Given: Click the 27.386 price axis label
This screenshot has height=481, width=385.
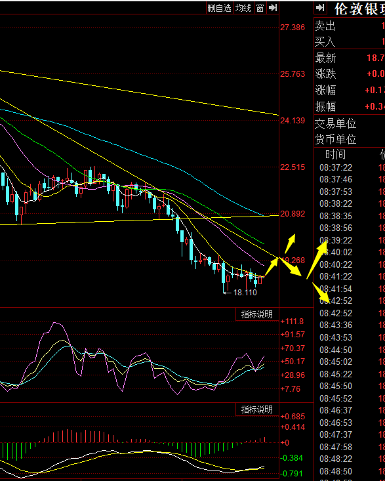Looking at the screenshot, I should 293,28.
